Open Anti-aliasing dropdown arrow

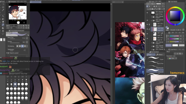pyautogui.click(x=27, y=46)
